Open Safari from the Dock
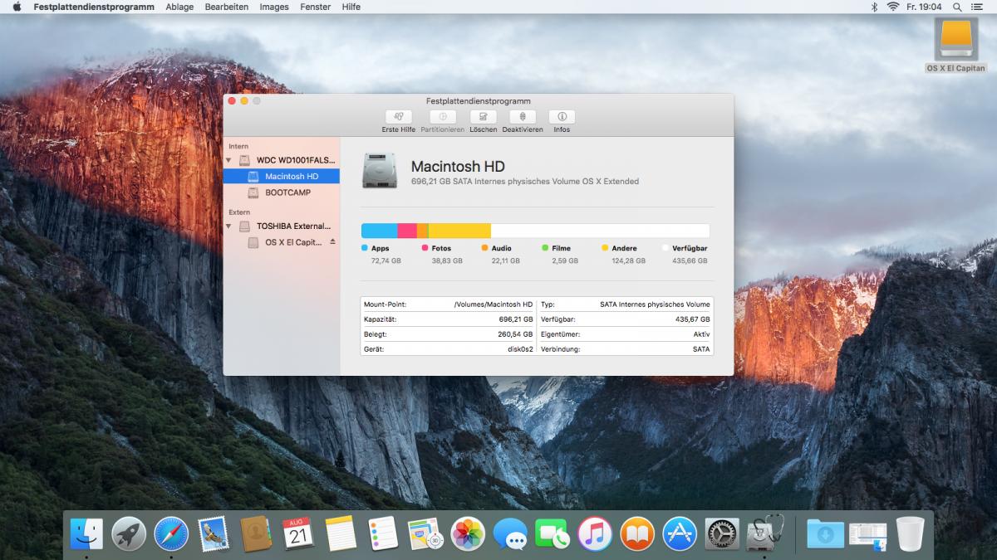The height and width of the screenshot is (560, 997). 171,533
